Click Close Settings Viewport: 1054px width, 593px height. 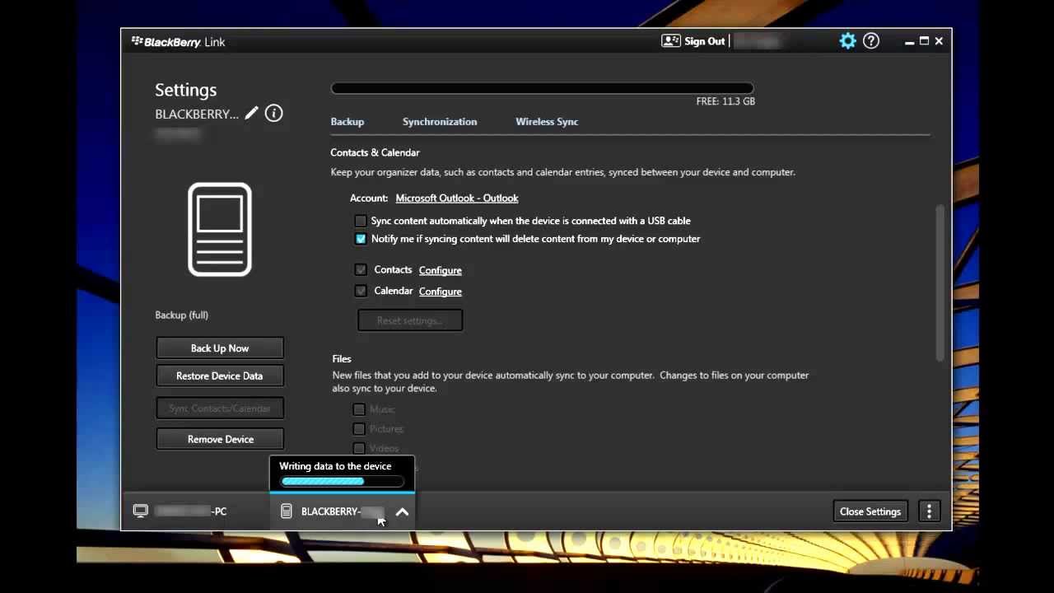870,511
